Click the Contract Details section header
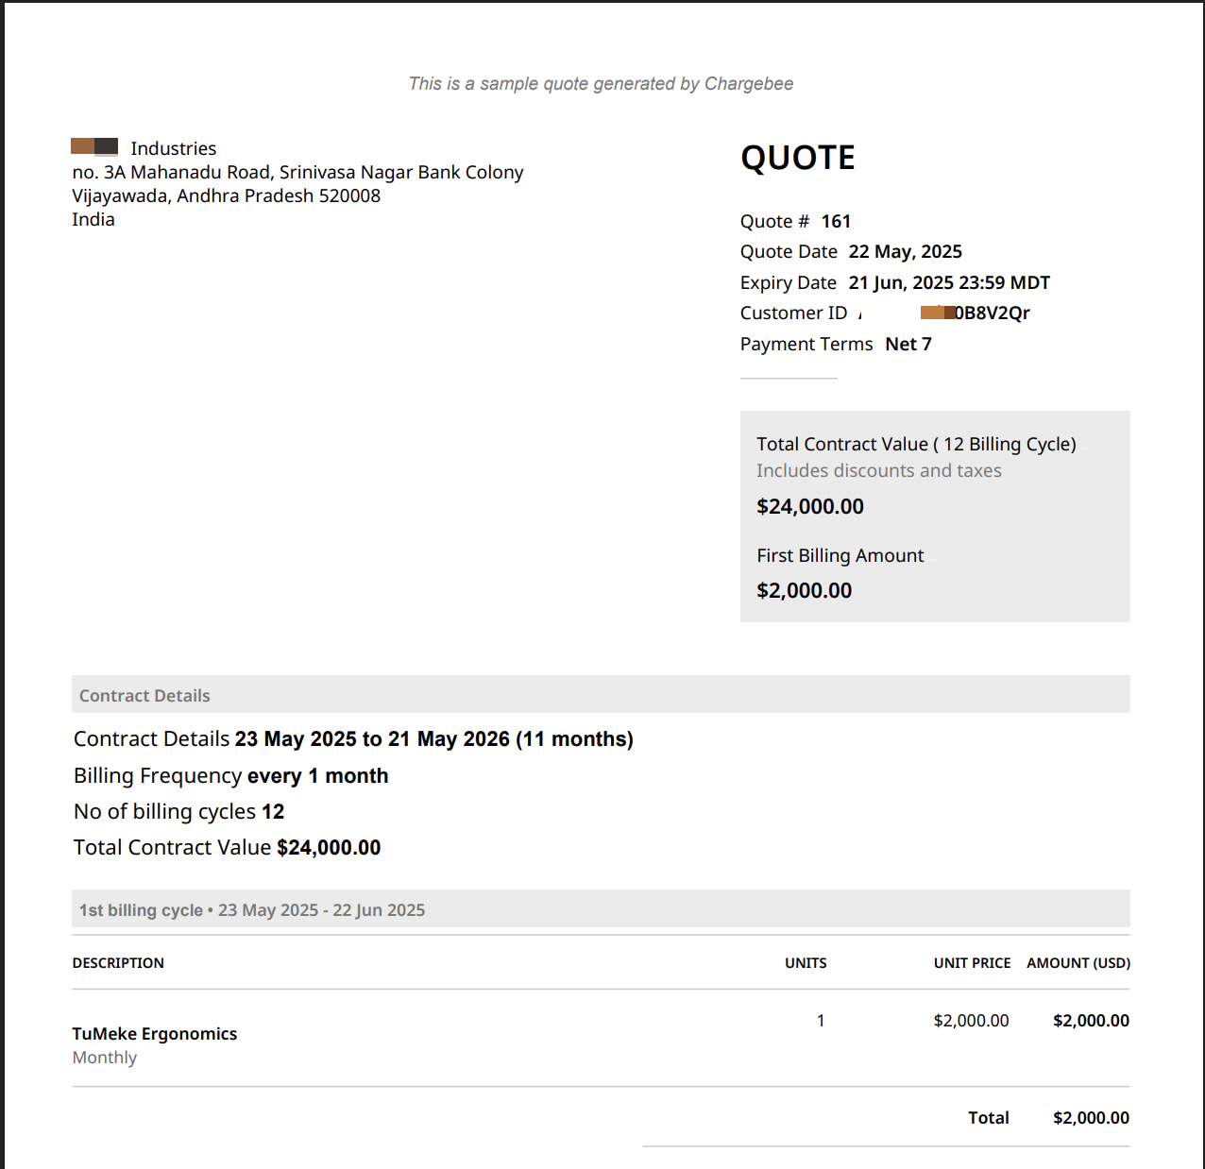Screen dimensions: 1205x1169 (144, 696)
